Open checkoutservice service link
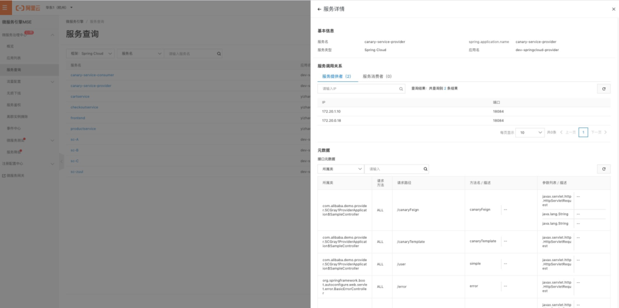The width and height of the screenshot is (619, 308). [84, 107]
